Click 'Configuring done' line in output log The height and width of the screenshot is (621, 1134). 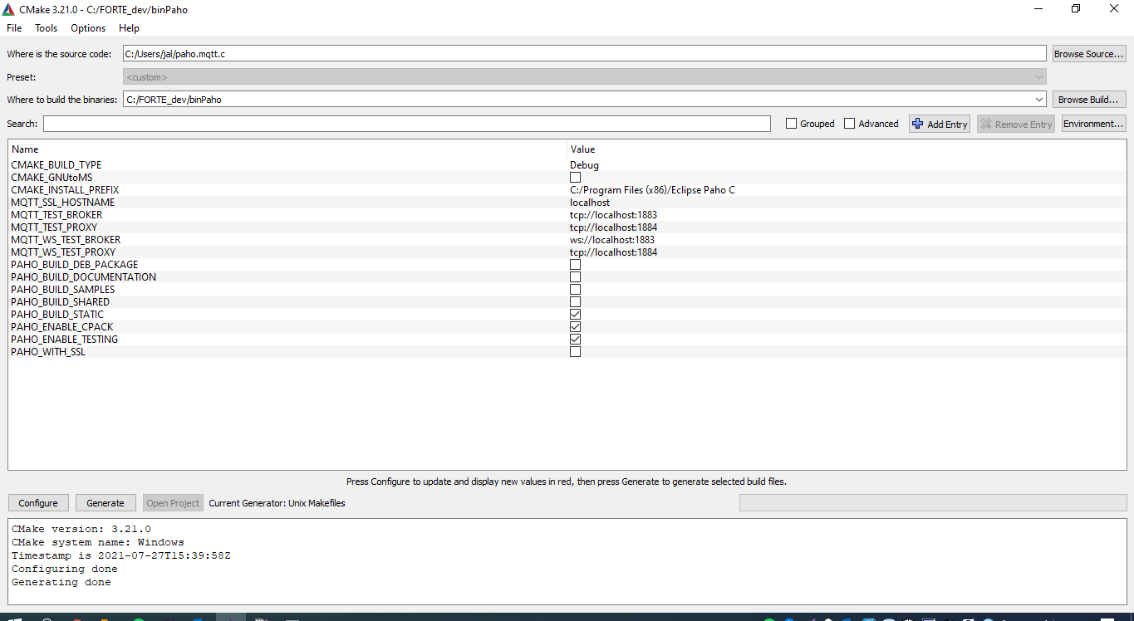[x=65, y=570]
